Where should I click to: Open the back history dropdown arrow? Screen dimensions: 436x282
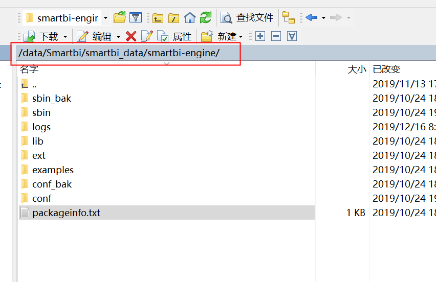[323, 18]
